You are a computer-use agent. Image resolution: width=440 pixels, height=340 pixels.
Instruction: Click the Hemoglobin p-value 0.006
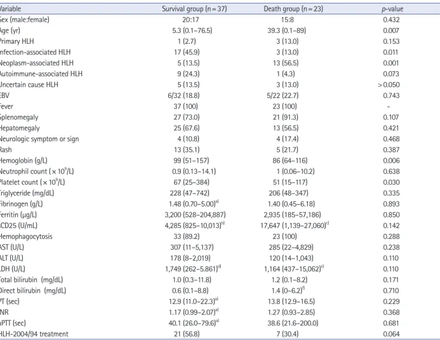pos(391,160)
